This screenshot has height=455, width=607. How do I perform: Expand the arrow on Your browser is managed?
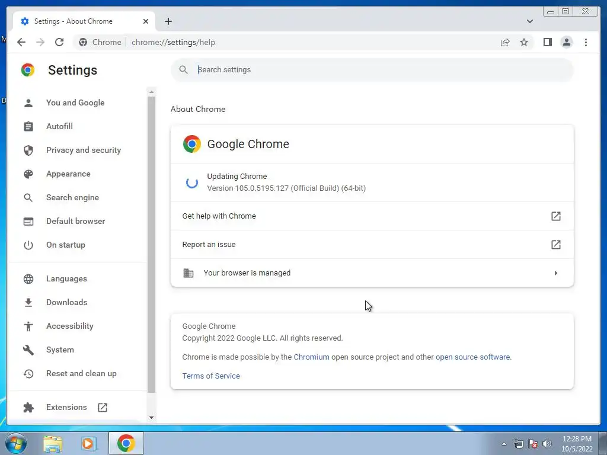(556, 273)
